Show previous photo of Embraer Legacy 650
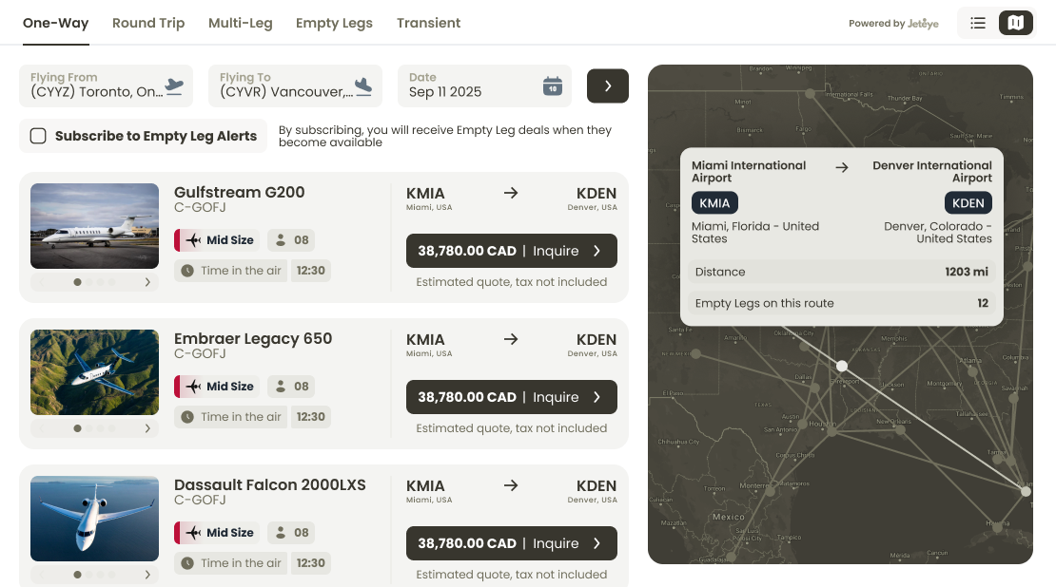 pyautogui.click(x=42, y=428)
